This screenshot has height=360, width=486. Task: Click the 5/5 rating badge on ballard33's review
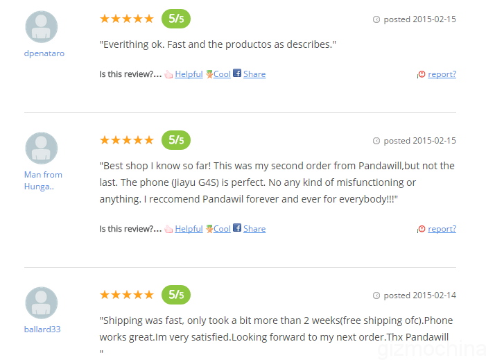(176, 294)
